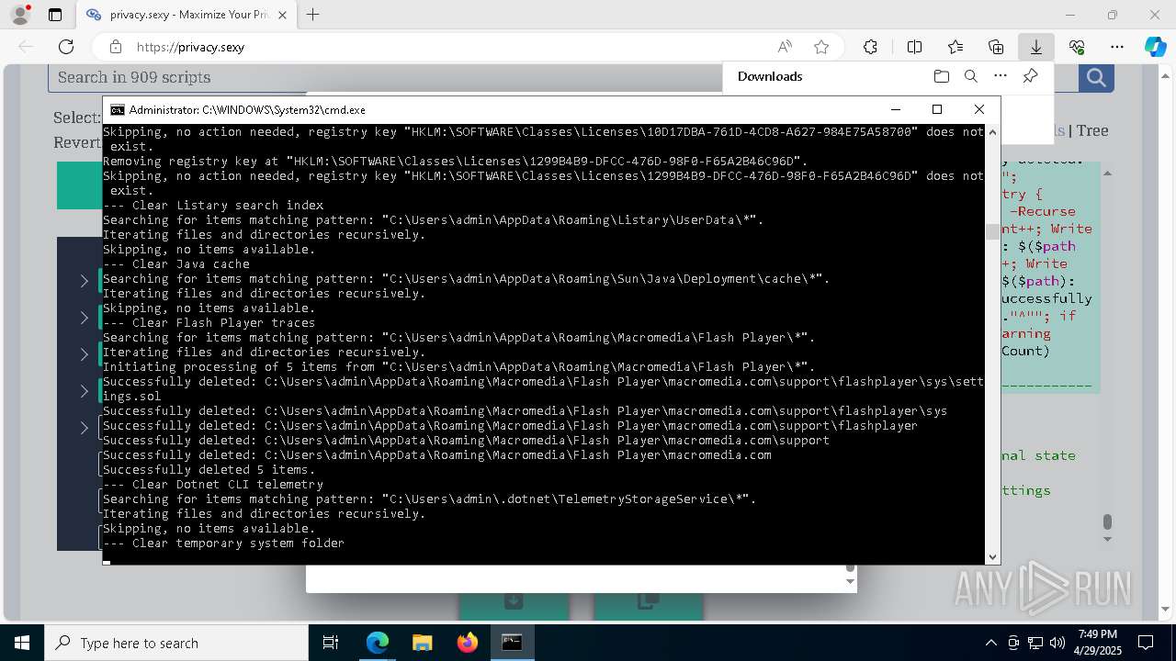Click the "Clear temporary system folder" line
This screenshot has height=661, width=1176.
click(x=224, y=543)
